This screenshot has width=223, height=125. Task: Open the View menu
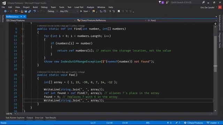tap(17, 7)
